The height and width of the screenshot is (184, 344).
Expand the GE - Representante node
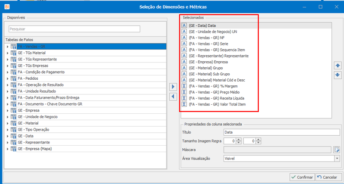coord(7,143)
